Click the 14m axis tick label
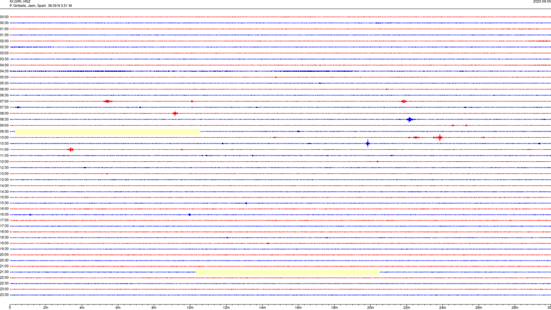This screenshot has width=551, height=310. pos(262,308)
